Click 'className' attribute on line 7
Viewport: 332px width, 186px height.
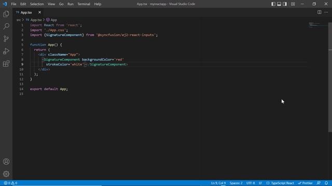point(57,55)
